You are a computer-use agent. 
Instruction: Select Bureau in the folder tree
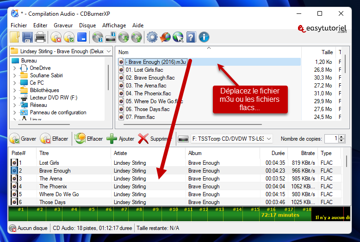[29, 61]
